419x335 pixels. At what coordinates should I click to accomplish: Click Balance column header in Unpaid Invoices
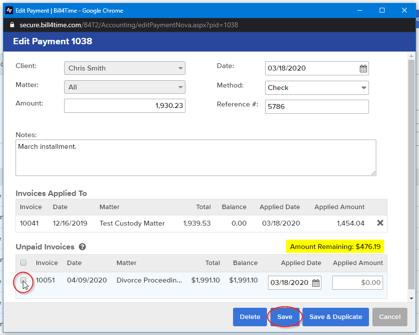pyautogui.click(x=245, y=263)
